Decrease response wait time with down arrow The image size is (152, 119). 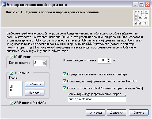(108, 61)
